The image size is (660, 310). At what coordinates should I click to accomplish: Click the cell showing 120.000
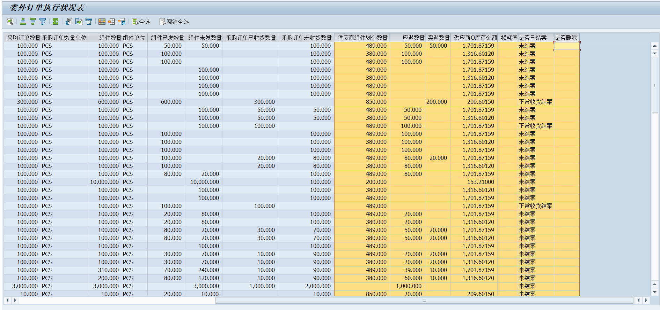204,278
